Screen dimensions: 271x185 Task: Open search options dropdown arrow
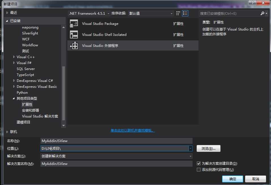[x=266, y=13]
